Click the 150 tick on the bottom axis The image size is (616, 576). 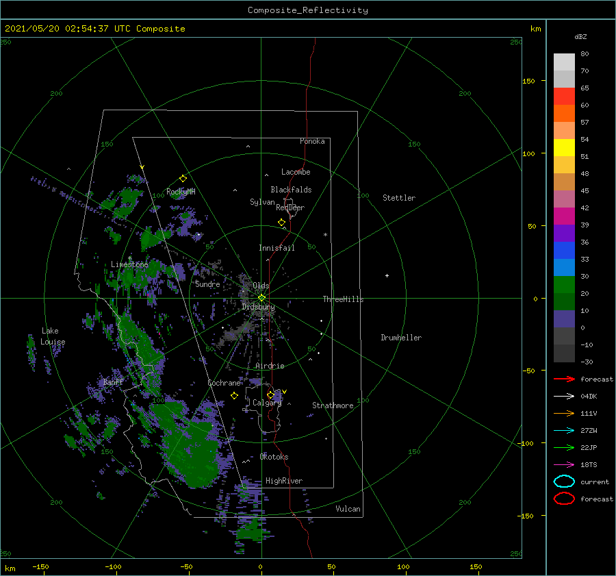(x=476, y=566)
